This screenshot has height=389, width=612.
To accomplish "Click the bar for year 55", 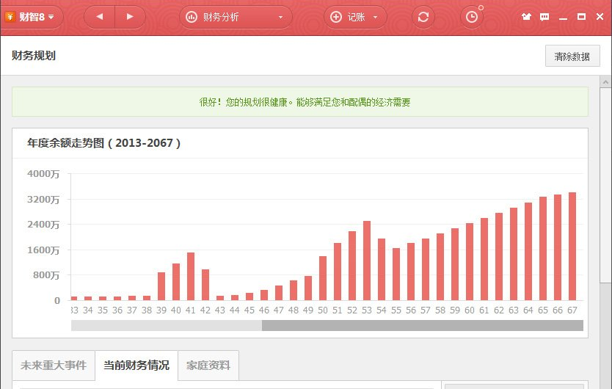I will pos(396,275).
